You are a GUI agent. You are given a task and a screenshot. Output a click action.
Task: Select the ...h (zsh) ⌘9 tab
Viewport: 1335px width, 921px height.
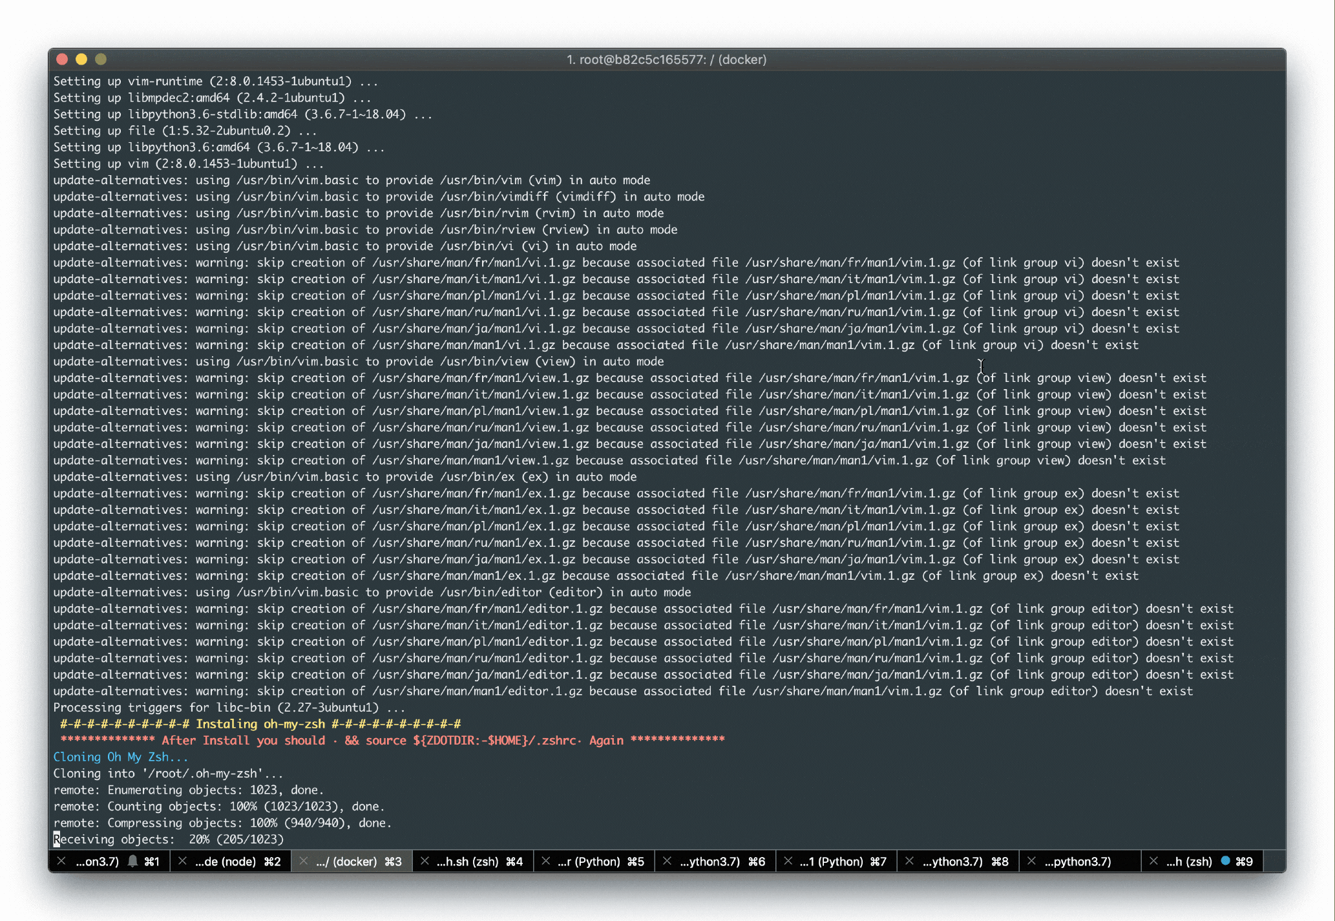click(x=1188, y=862)
